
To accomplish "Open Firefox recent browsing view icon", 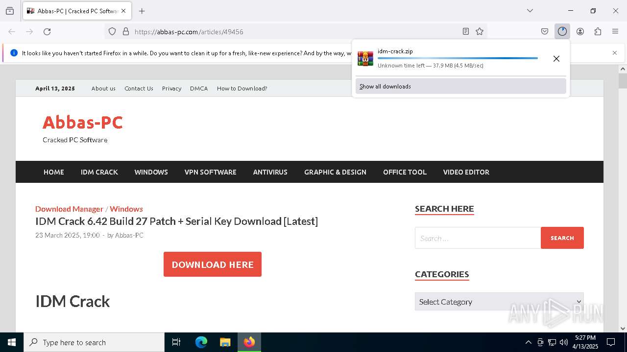I will point(10,11).
